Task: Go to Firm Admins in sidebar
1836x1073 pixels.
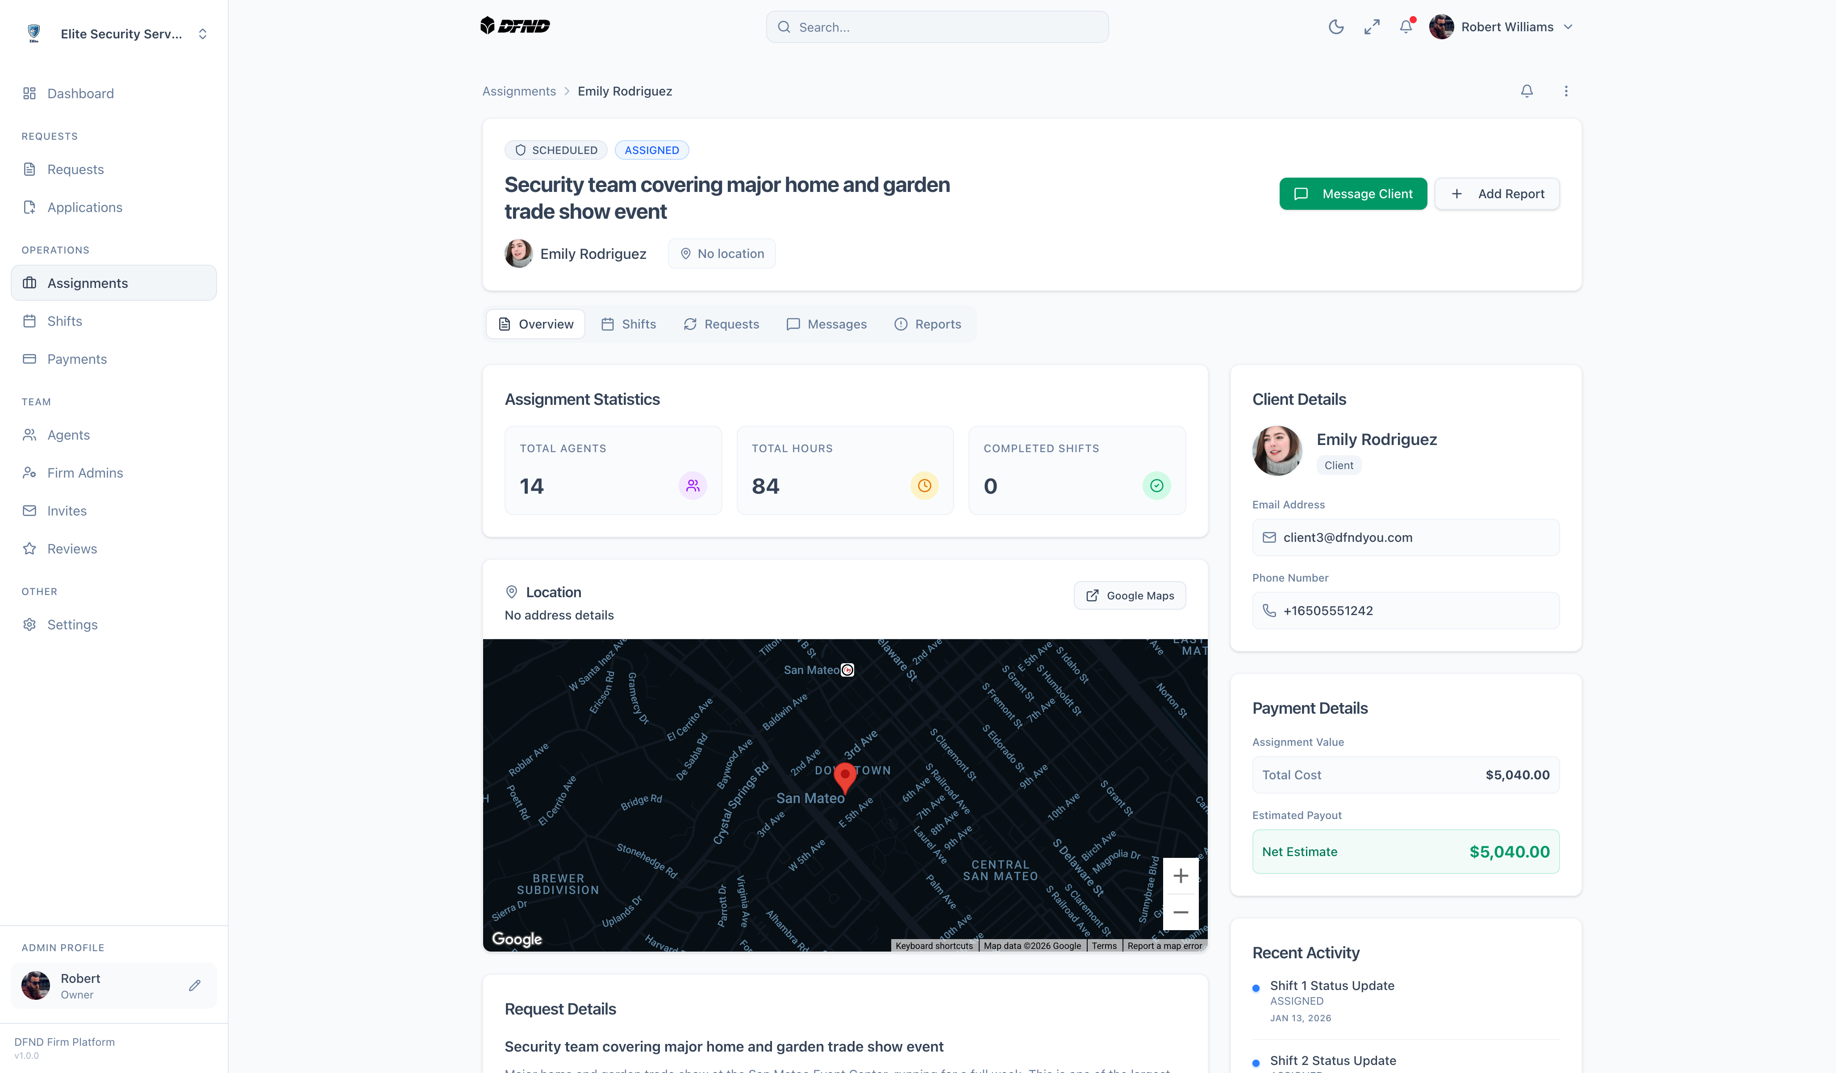Action: click(84, 473)
